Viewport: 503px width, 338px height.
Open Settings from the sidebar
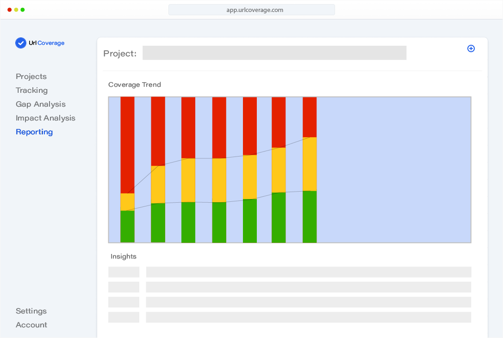[31, 311]
